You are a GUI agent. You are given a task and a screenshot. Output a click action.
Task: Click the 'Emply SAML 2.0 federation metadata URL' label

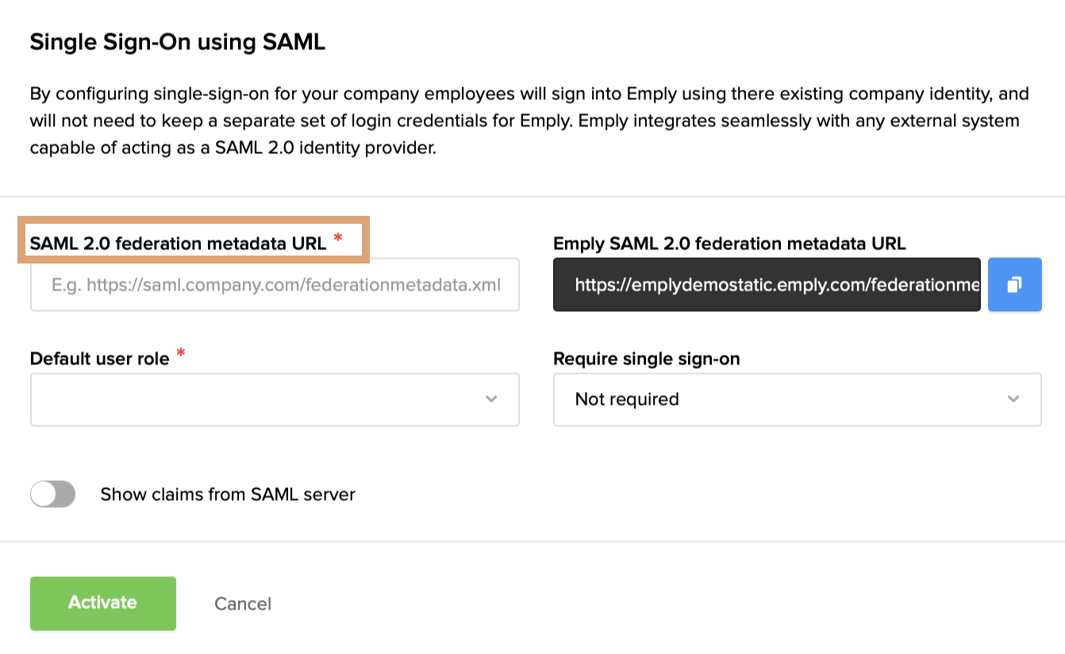729,244
